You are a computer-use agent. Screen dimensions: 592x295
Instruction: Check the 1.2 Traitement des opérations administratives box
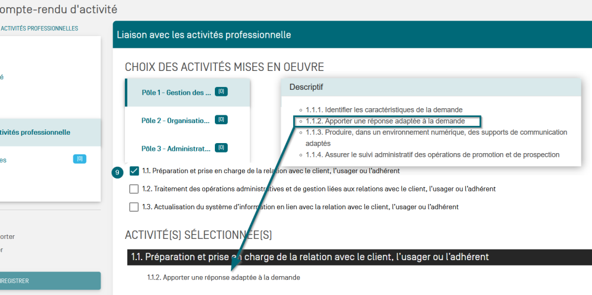tap(134, 189)
